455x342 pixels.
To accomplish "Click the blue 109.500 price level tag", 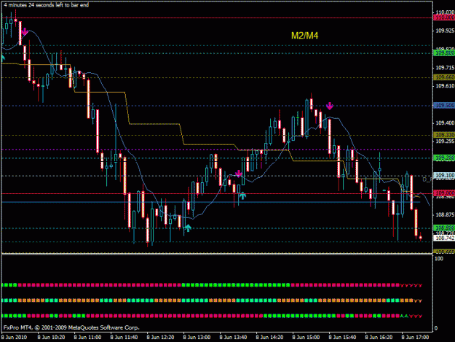I will [444, 106].
